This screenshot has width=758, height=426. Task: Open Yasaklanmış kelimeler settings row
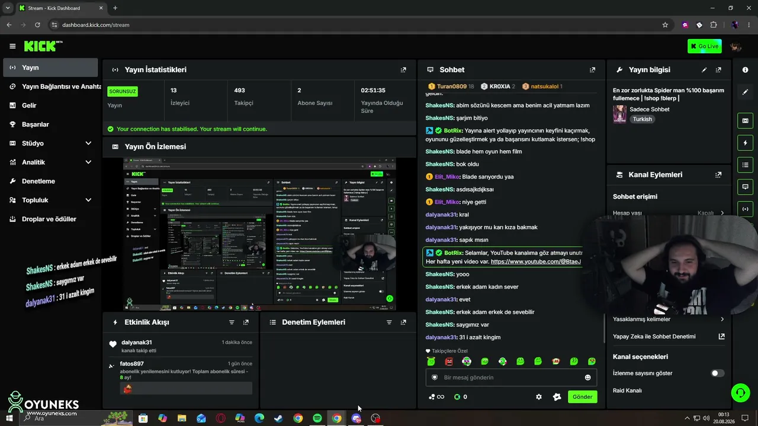[669, 319]
